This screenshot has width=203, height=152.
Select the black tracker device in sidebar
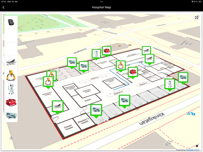[x=11, y=22]
